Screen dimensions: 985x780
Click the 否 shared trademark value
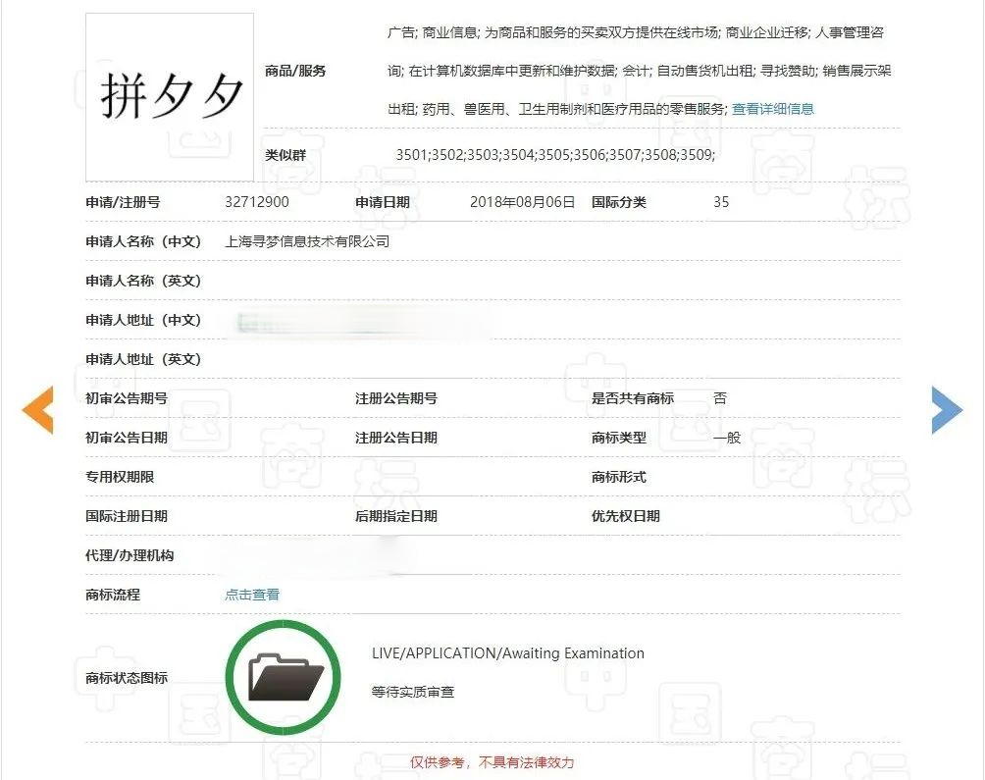click(720, 398)
